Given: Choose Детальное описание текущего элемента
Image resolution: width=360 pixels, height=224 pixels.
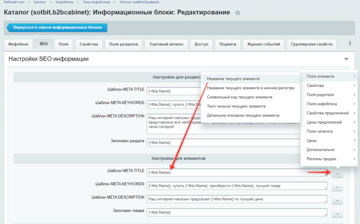Looking at the screenshot, I should point(251,115).
